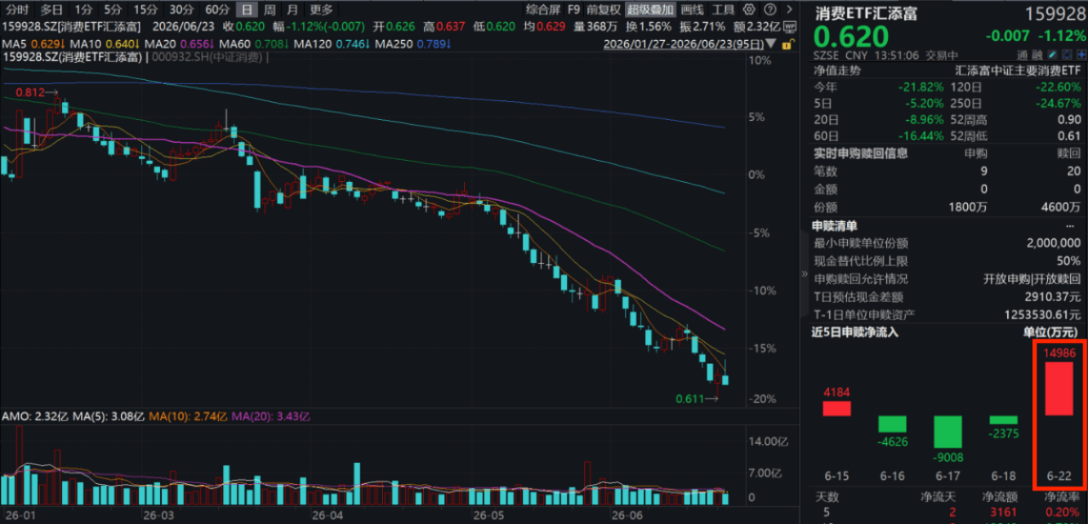Click the 开放申购|开放赎回 status value
This screenshot has width=1088, height=524.
[x=1032, y=279]
